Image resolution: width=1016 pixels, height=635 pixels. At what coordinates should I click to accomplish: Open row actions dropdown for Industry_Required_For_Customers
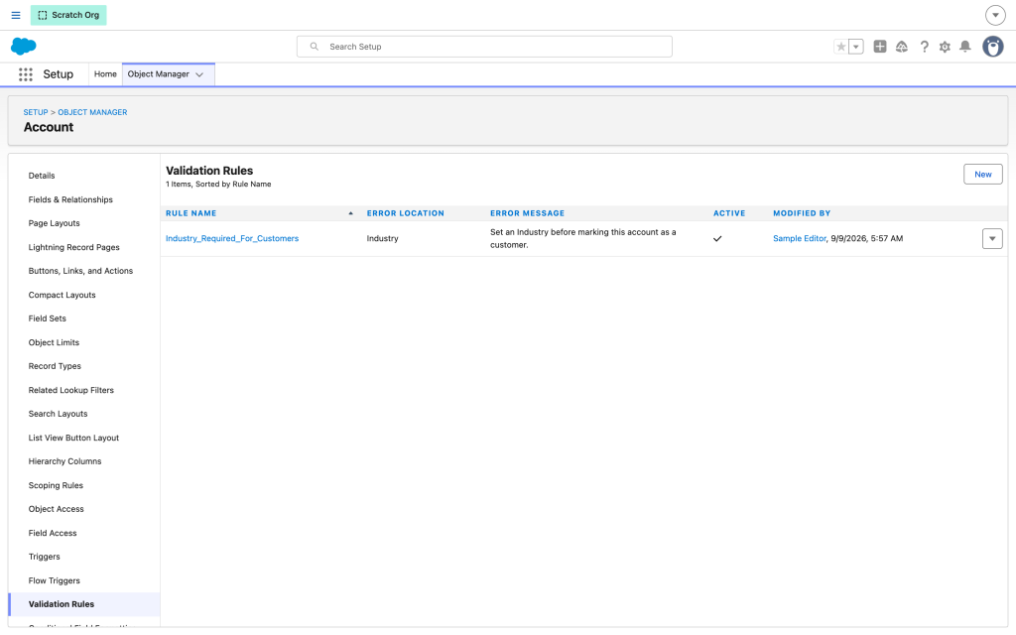(x=992, y=238)
